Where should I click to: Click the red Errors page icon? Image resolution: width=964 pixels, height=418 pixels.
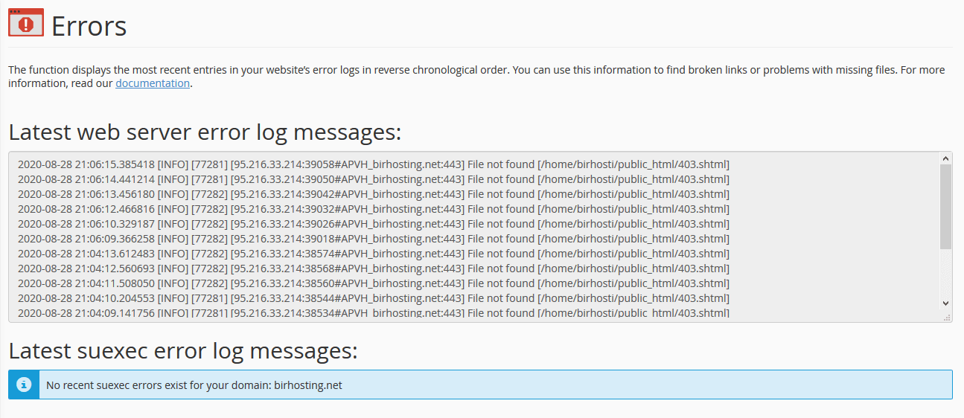point(26,23)
